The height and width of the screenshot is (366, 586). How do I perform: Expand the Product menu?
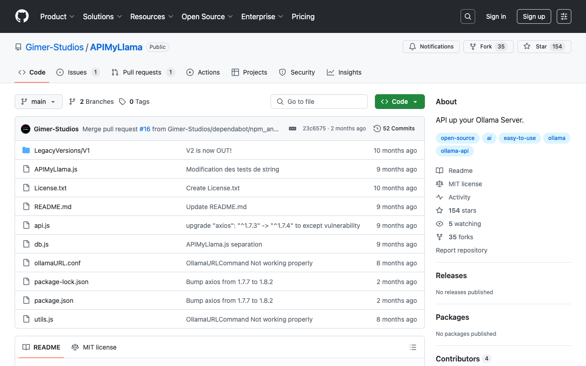[57, 16]
